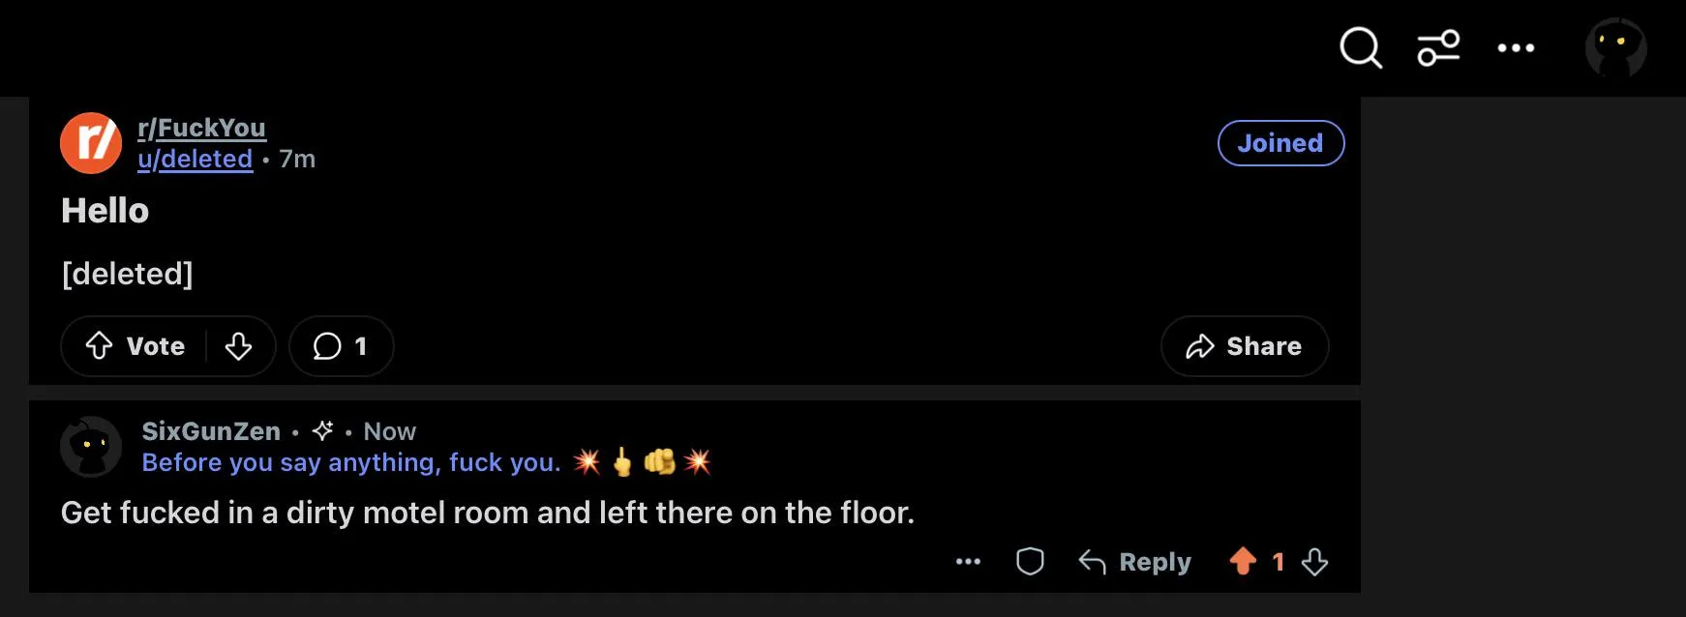
Task: Remove upvote on SixGunZen's comment
Action: coord(1243,561)
